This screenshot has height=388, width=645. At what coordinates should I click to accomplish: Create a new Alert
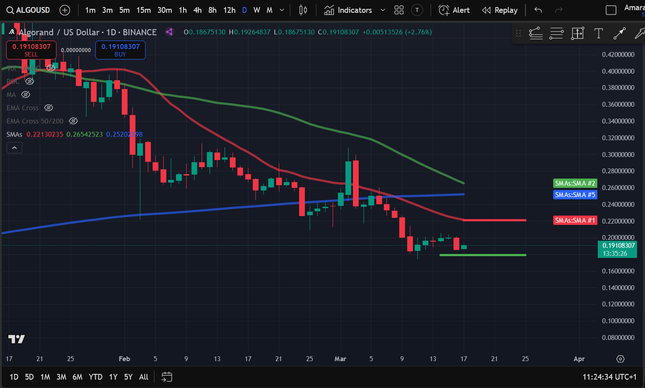click(454, 10)
